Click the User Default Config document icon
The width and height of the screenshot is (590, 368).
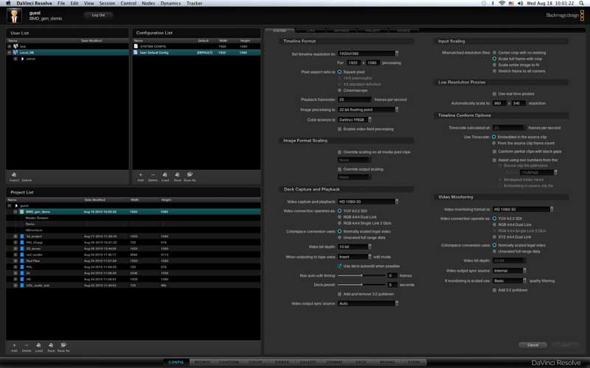136,53
